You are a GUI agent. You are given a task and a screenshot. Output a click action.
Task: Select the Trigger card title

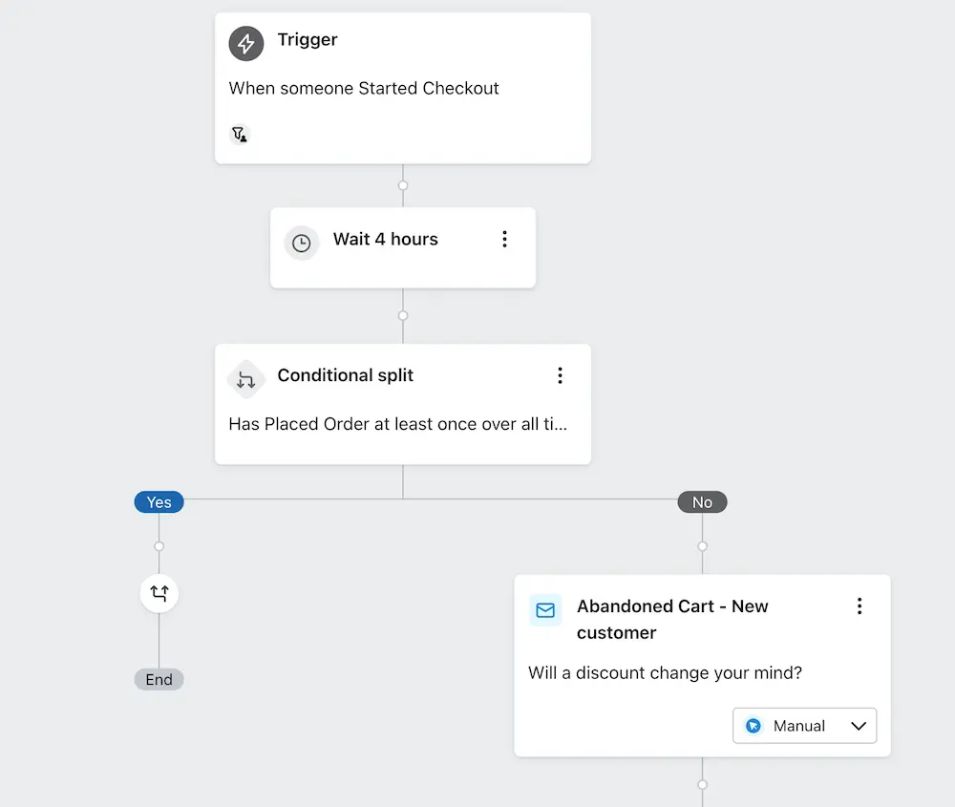tap(308, 40)
